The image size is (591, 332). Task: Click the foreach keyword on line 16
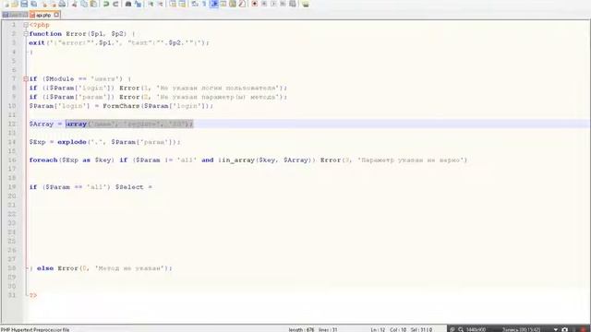pos(43,160)
